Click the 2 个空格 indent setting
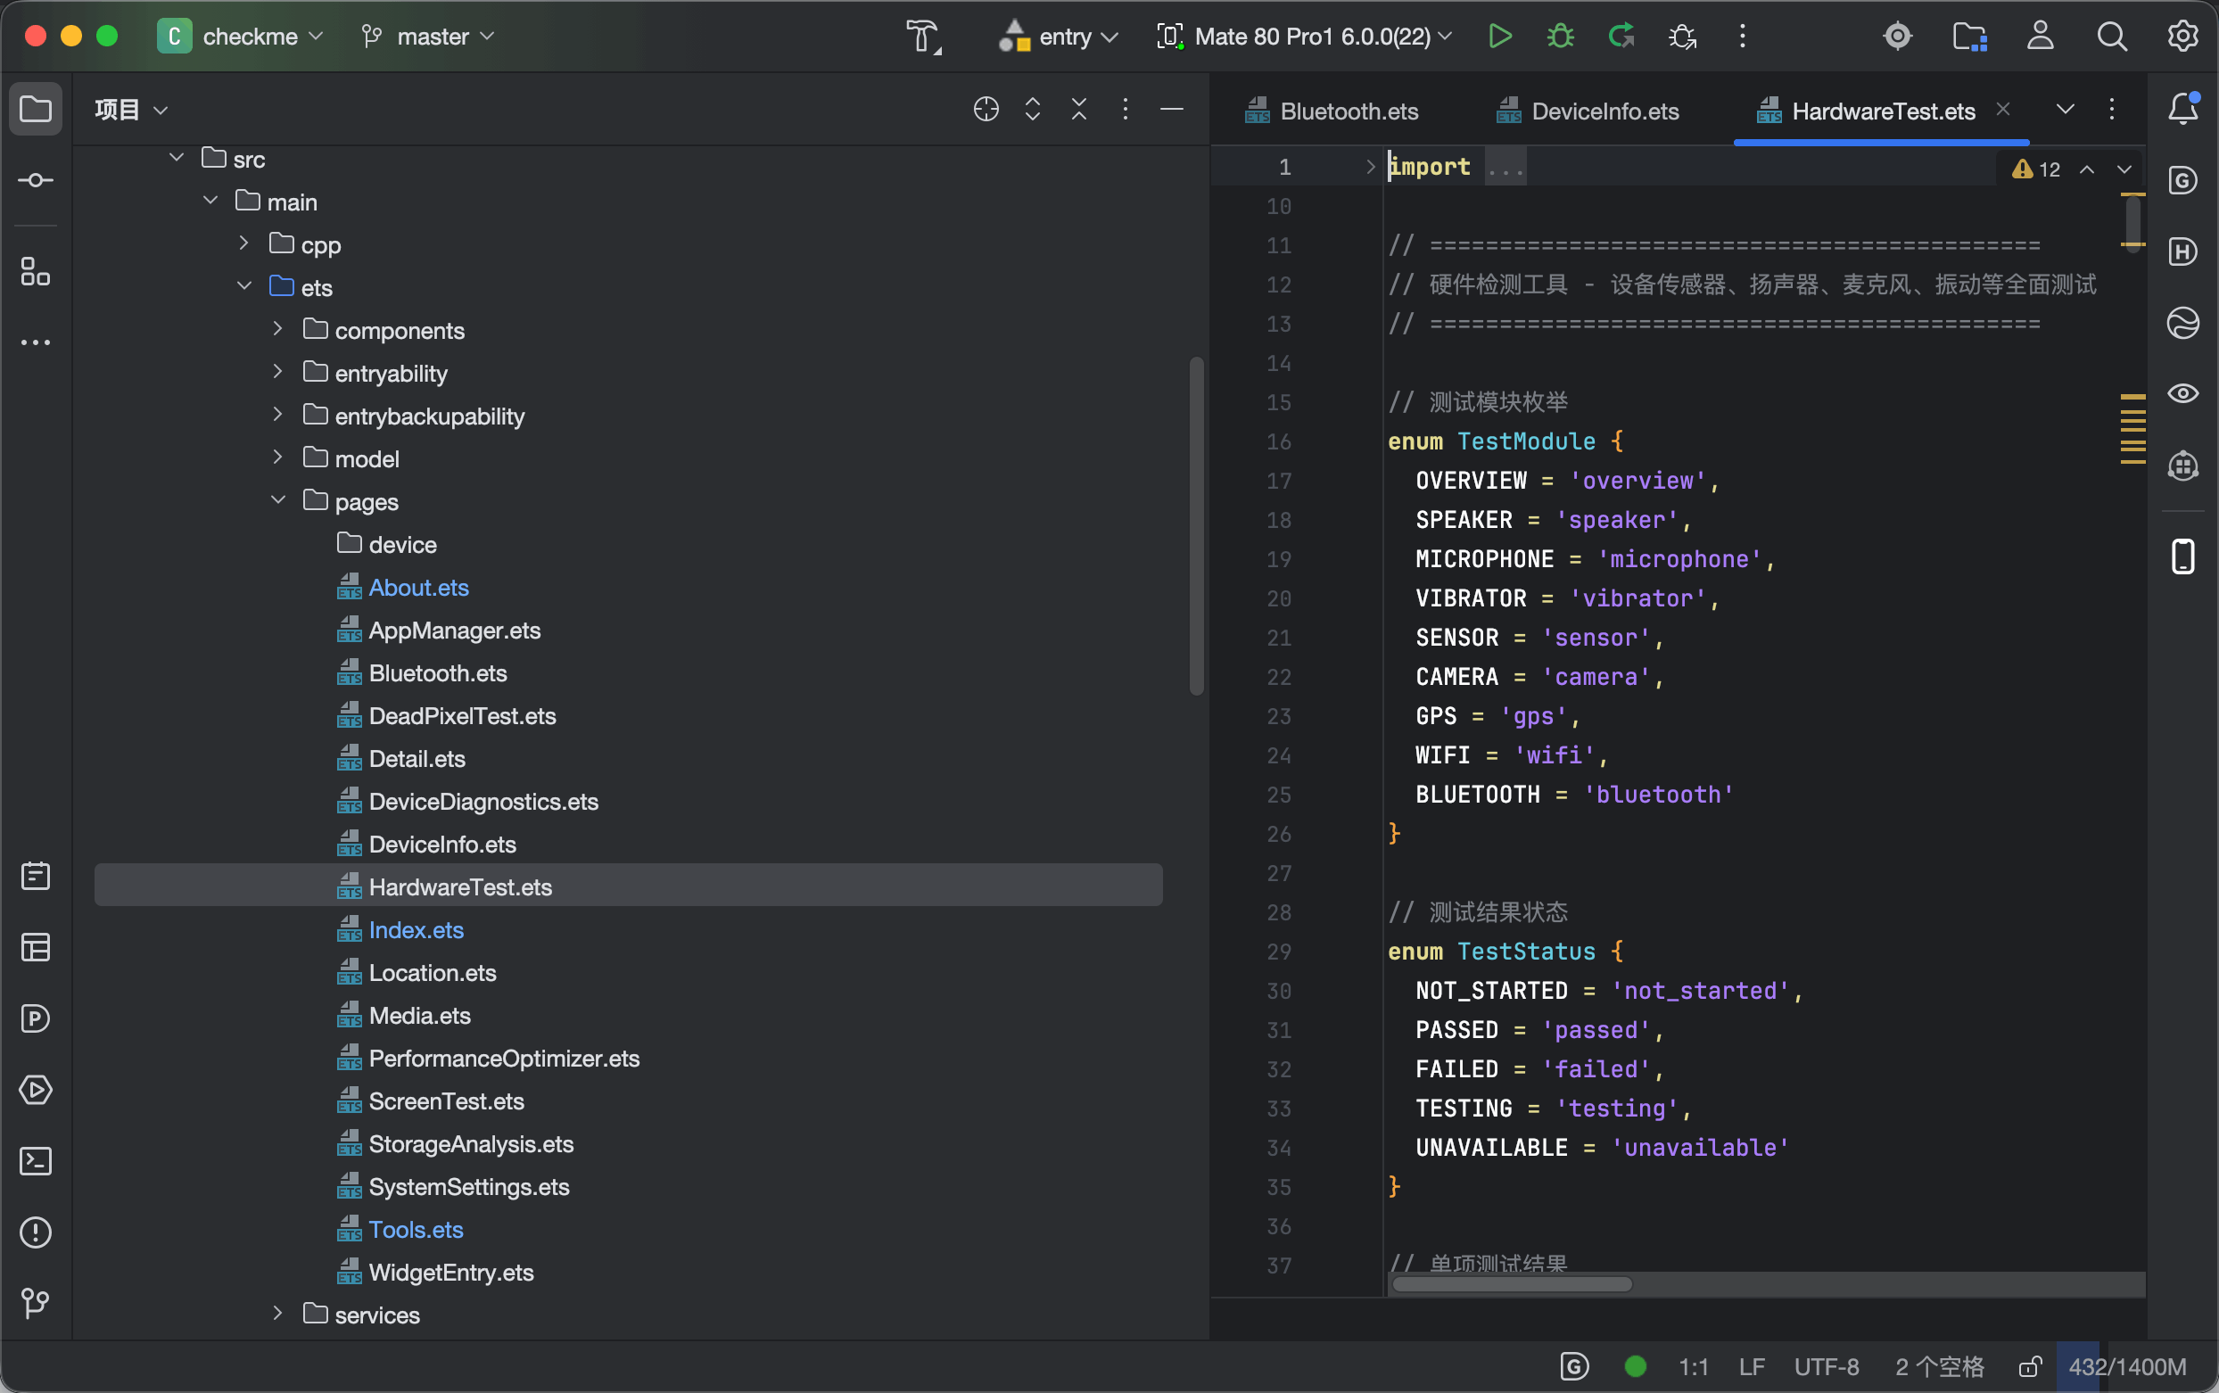This screenshot has height=1393, width=2219. point(1939,1366)
